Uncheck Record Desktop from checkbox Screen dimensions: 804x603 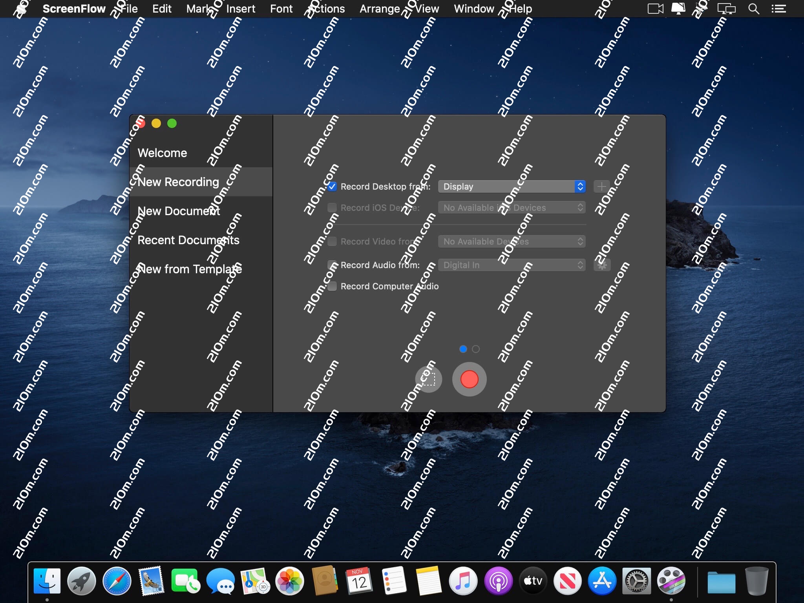coord(332,186)
